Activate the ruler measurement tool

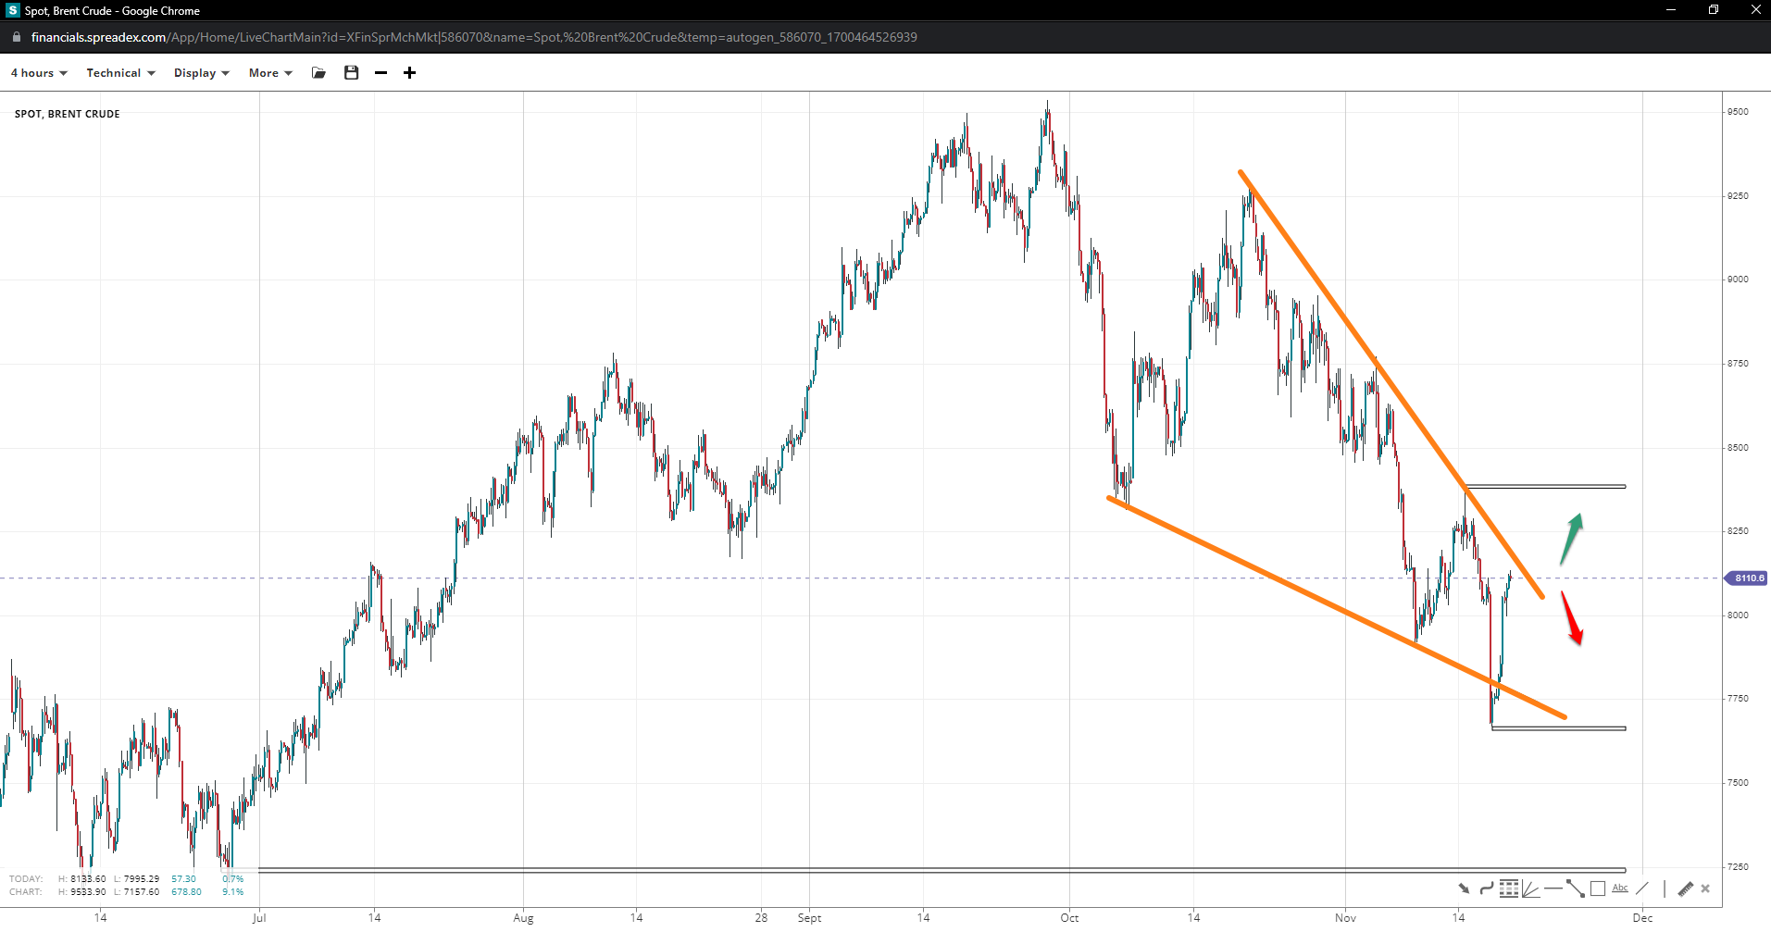tap(1685, 889)
